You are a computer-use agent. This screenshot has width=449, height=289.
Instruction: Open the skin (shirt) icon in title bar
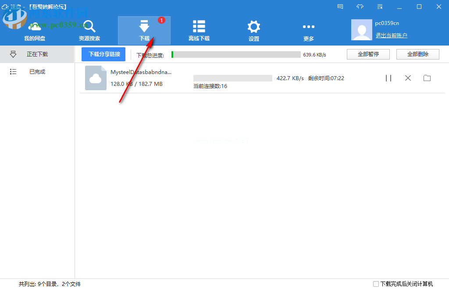click(360, 7)
